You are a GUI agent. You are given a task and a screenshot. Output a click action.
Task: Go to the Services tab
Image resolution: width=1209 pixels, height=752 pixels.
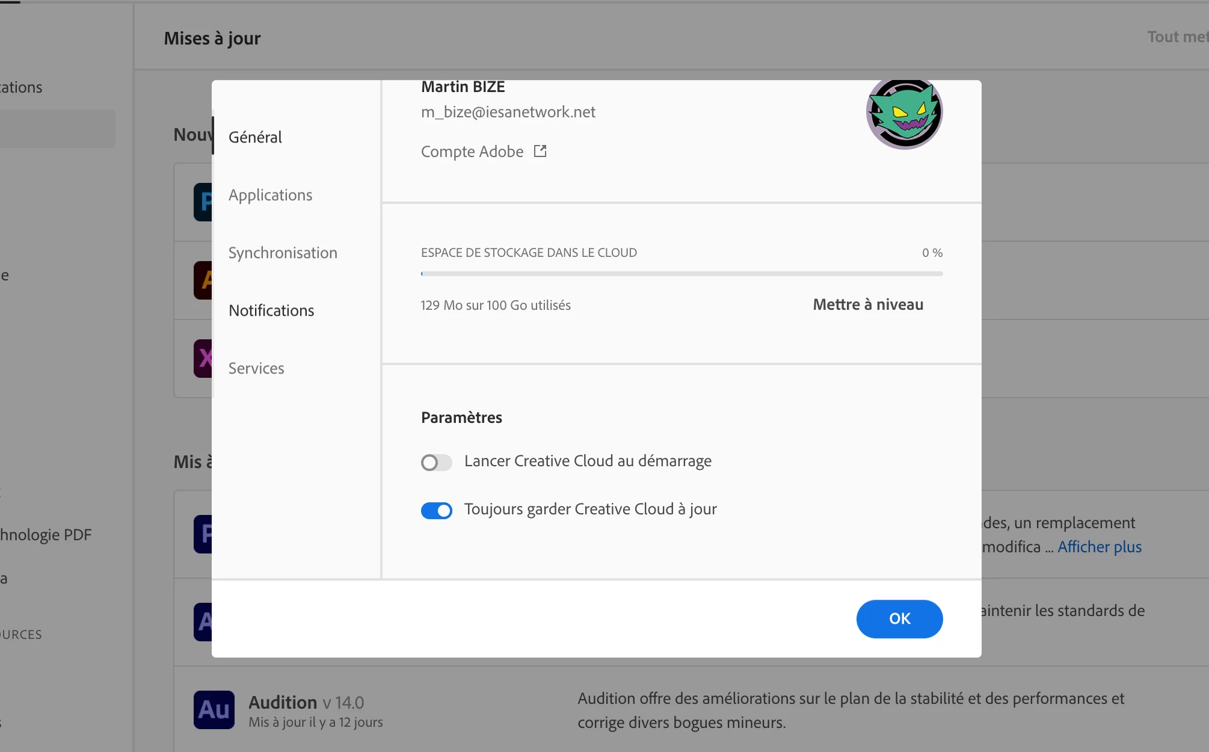[256, 368]
